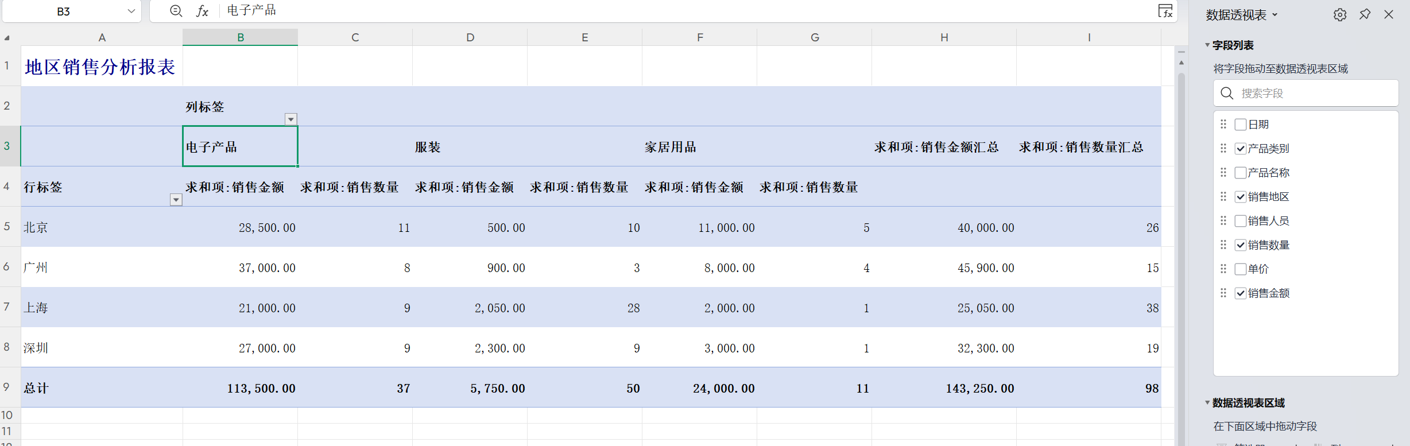Viewport: 1410px width, 446px height.
Task: Collapse the 数据透视表区域 section
Action: click(x=1207, y=402)
